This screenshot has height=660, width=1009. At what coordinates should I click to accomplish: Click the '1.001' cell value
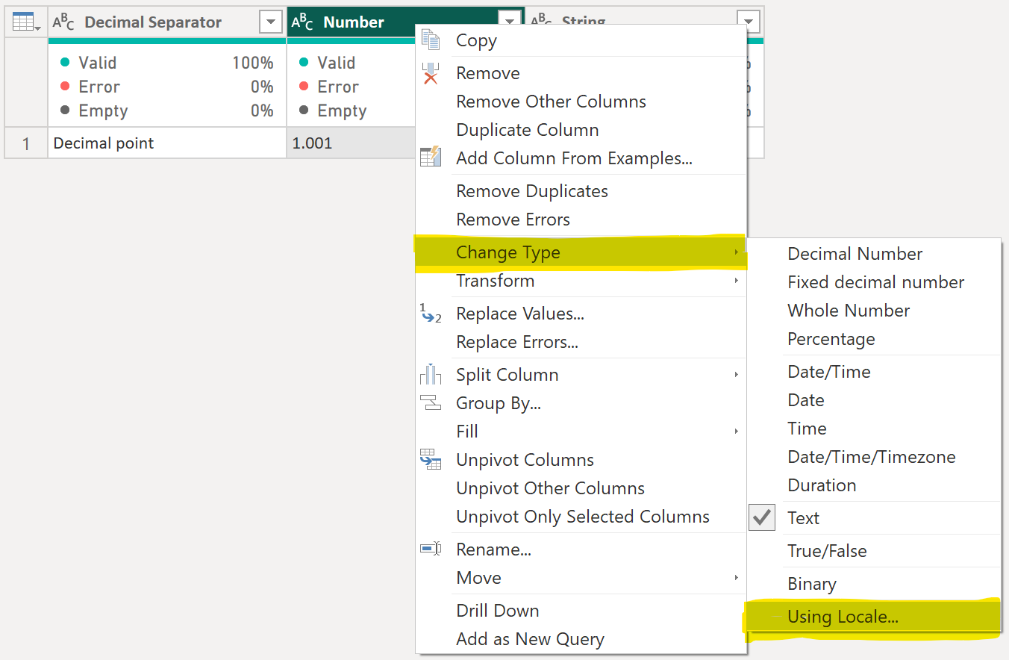click(312, 143)
